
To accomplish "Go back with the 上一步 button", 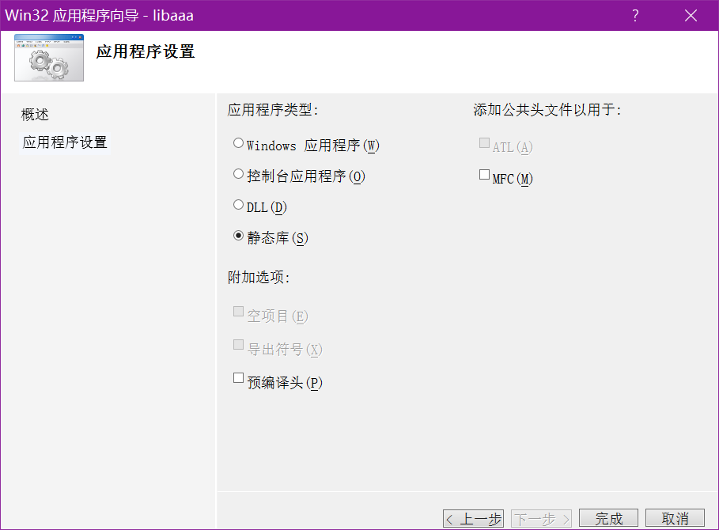I will (473, 519).
